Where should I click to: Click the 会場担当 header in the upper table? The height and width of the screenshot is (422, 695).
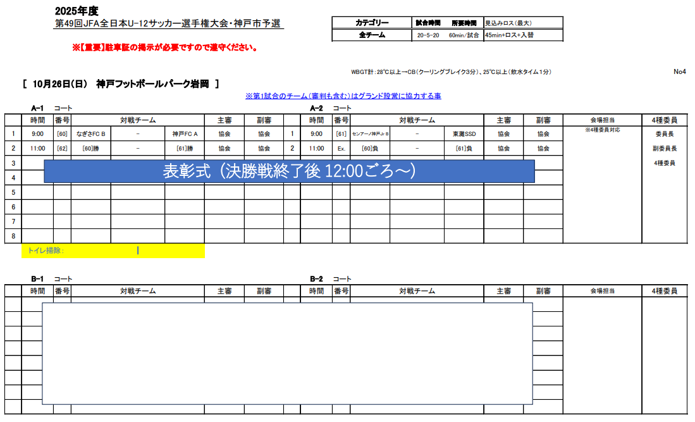(602, 120)
